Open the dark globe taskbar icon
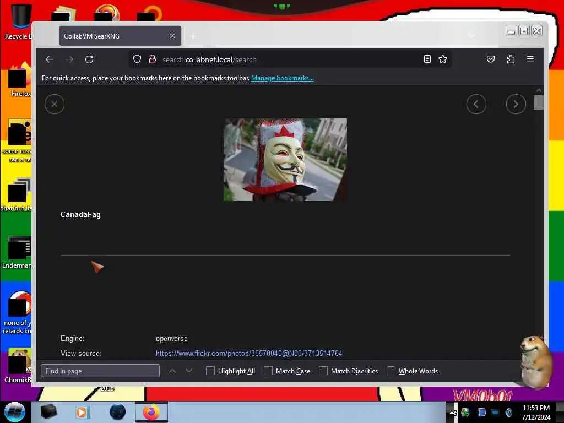 pyautogui.click(x=118, y=412)
